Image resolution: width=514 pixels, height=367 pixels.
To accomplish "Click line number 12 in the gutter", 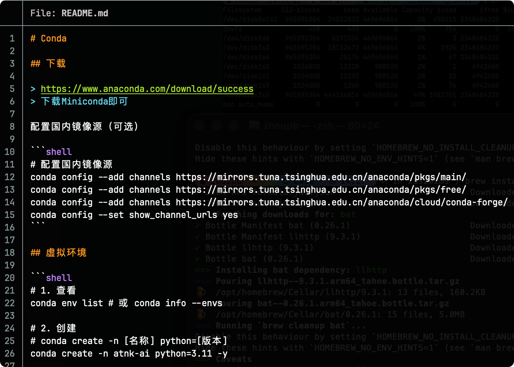I will [x=10, y=177].
